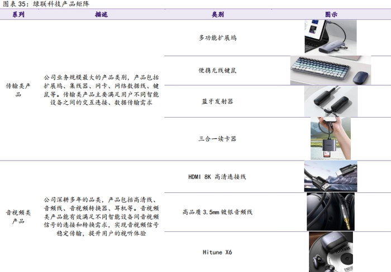This screenshot has height=272, width=391.
Task: Open the HDMI 8K cable image
Action: click(x=331, y=177)
